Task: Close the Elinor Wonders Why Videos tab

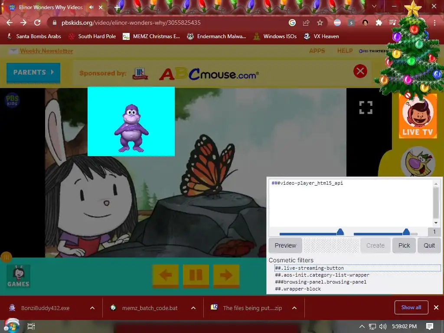Action: 101,7
